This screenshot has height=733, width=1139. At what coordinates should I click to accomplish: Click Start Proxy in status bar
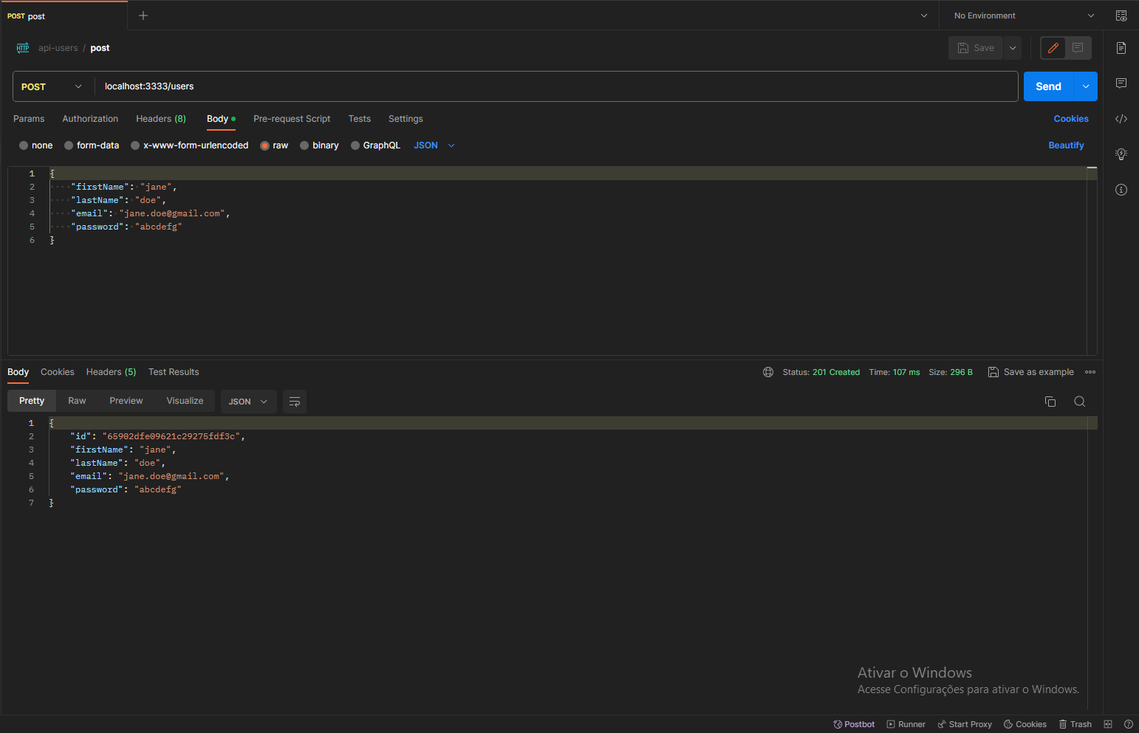tap(965, 724)
